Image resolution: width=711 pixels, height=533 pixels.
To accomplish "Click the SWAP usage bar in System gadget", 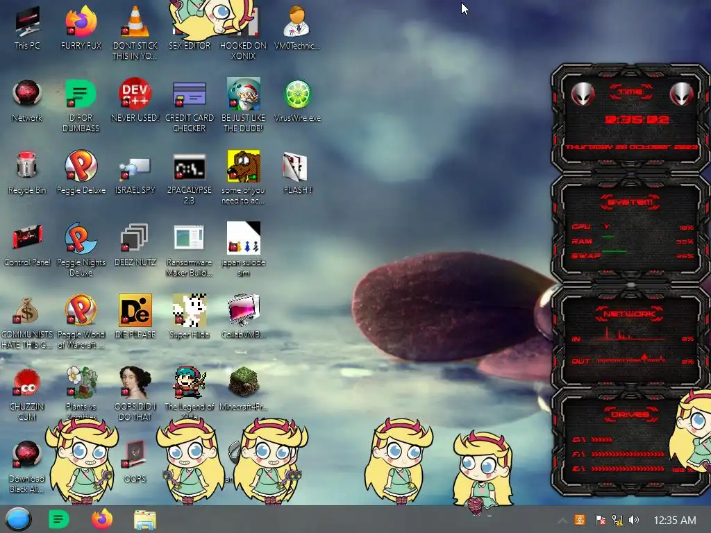I will pos(614,251).
